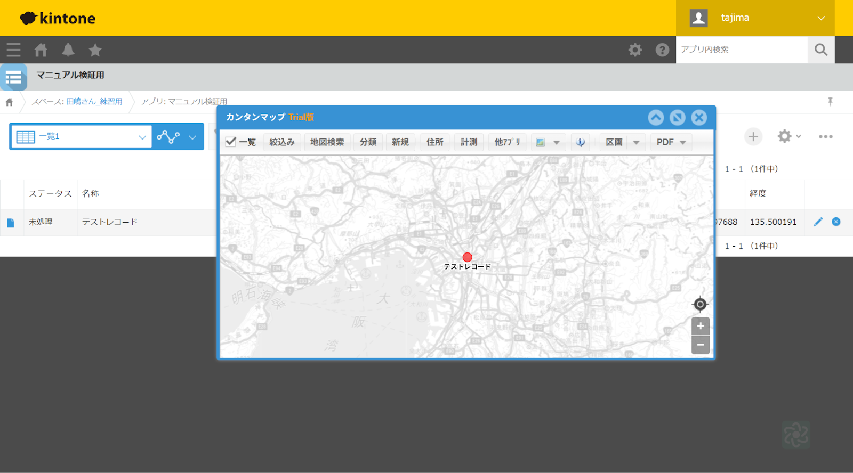Close the カンタンマップ popup window
853x473 pixels.
tap(699, 118)
